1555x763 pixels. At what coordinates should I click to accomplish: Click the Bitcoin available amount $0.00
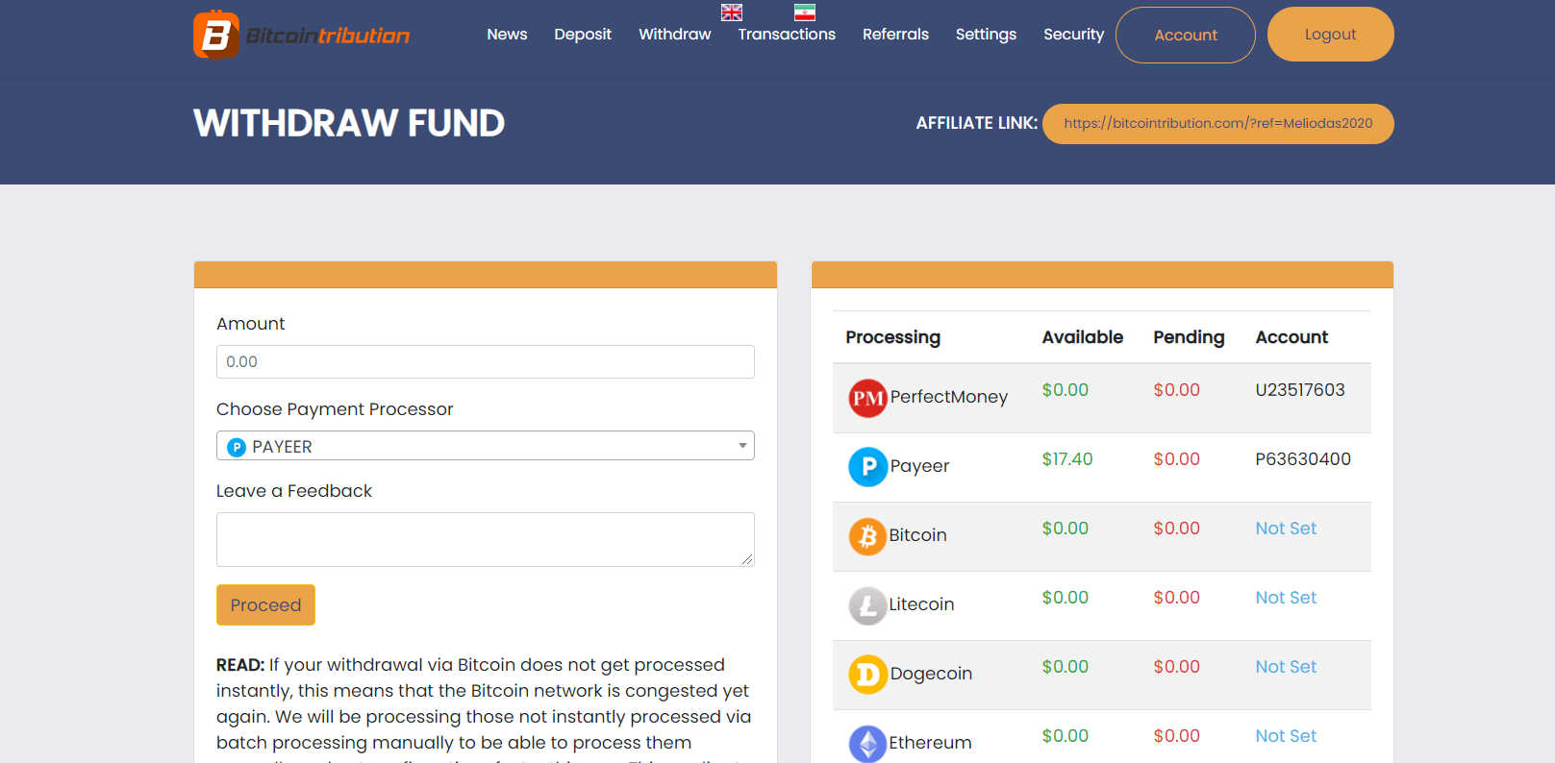point(1066,529)
